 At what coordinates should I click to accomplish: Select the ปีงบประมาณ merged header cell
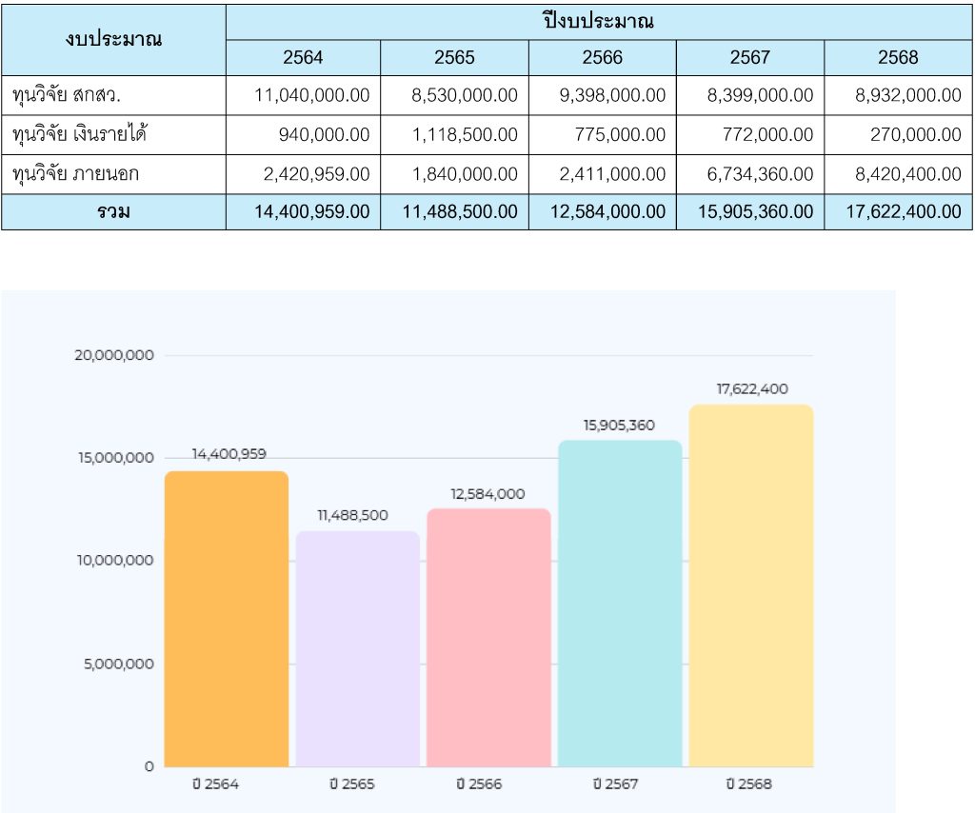click(x=599, y=22)
